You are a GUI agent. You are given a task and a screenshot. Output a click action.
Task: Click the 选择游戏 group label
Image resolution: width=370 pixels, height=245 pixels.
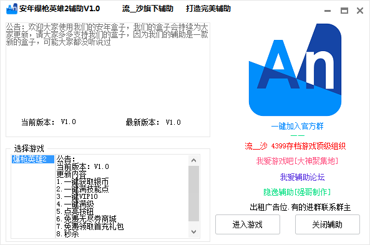pos(29,148)
